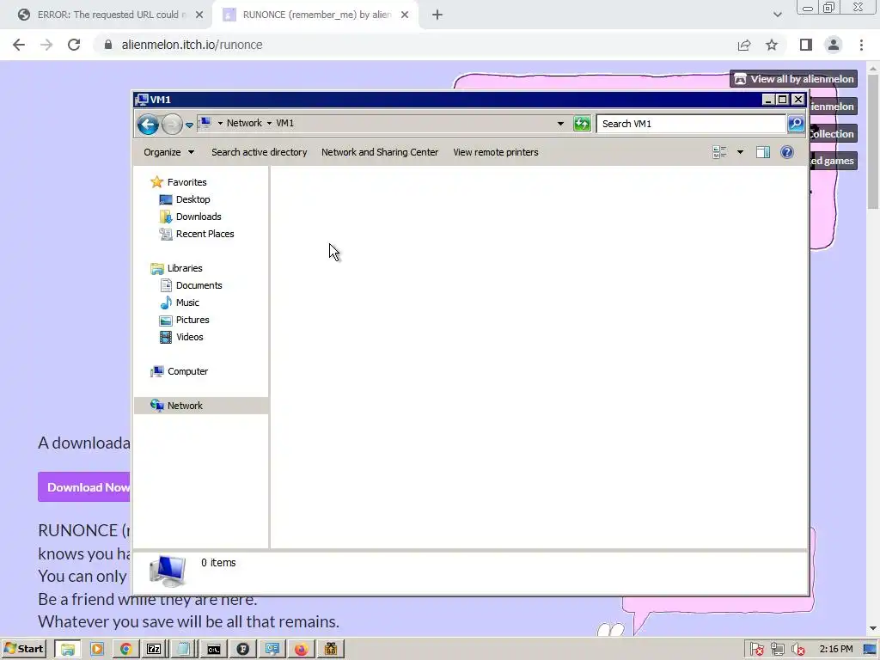The image size is (880, 660).
Task: Open 7-Zip taskbar icon
Action: tap(155, 649)
